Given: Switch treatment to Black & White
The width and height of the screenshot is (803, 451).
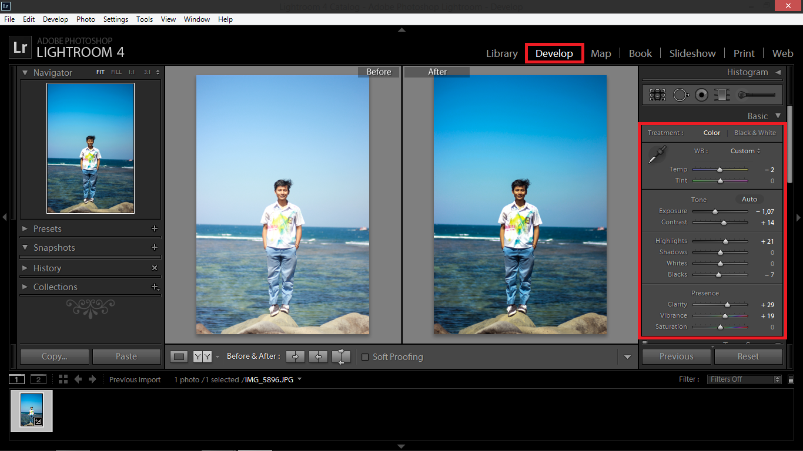Looking at the screenshot, I should 755,133.
